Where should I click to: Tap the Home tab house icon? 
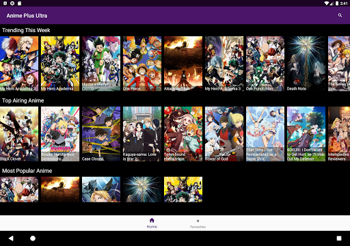point(152,220)
